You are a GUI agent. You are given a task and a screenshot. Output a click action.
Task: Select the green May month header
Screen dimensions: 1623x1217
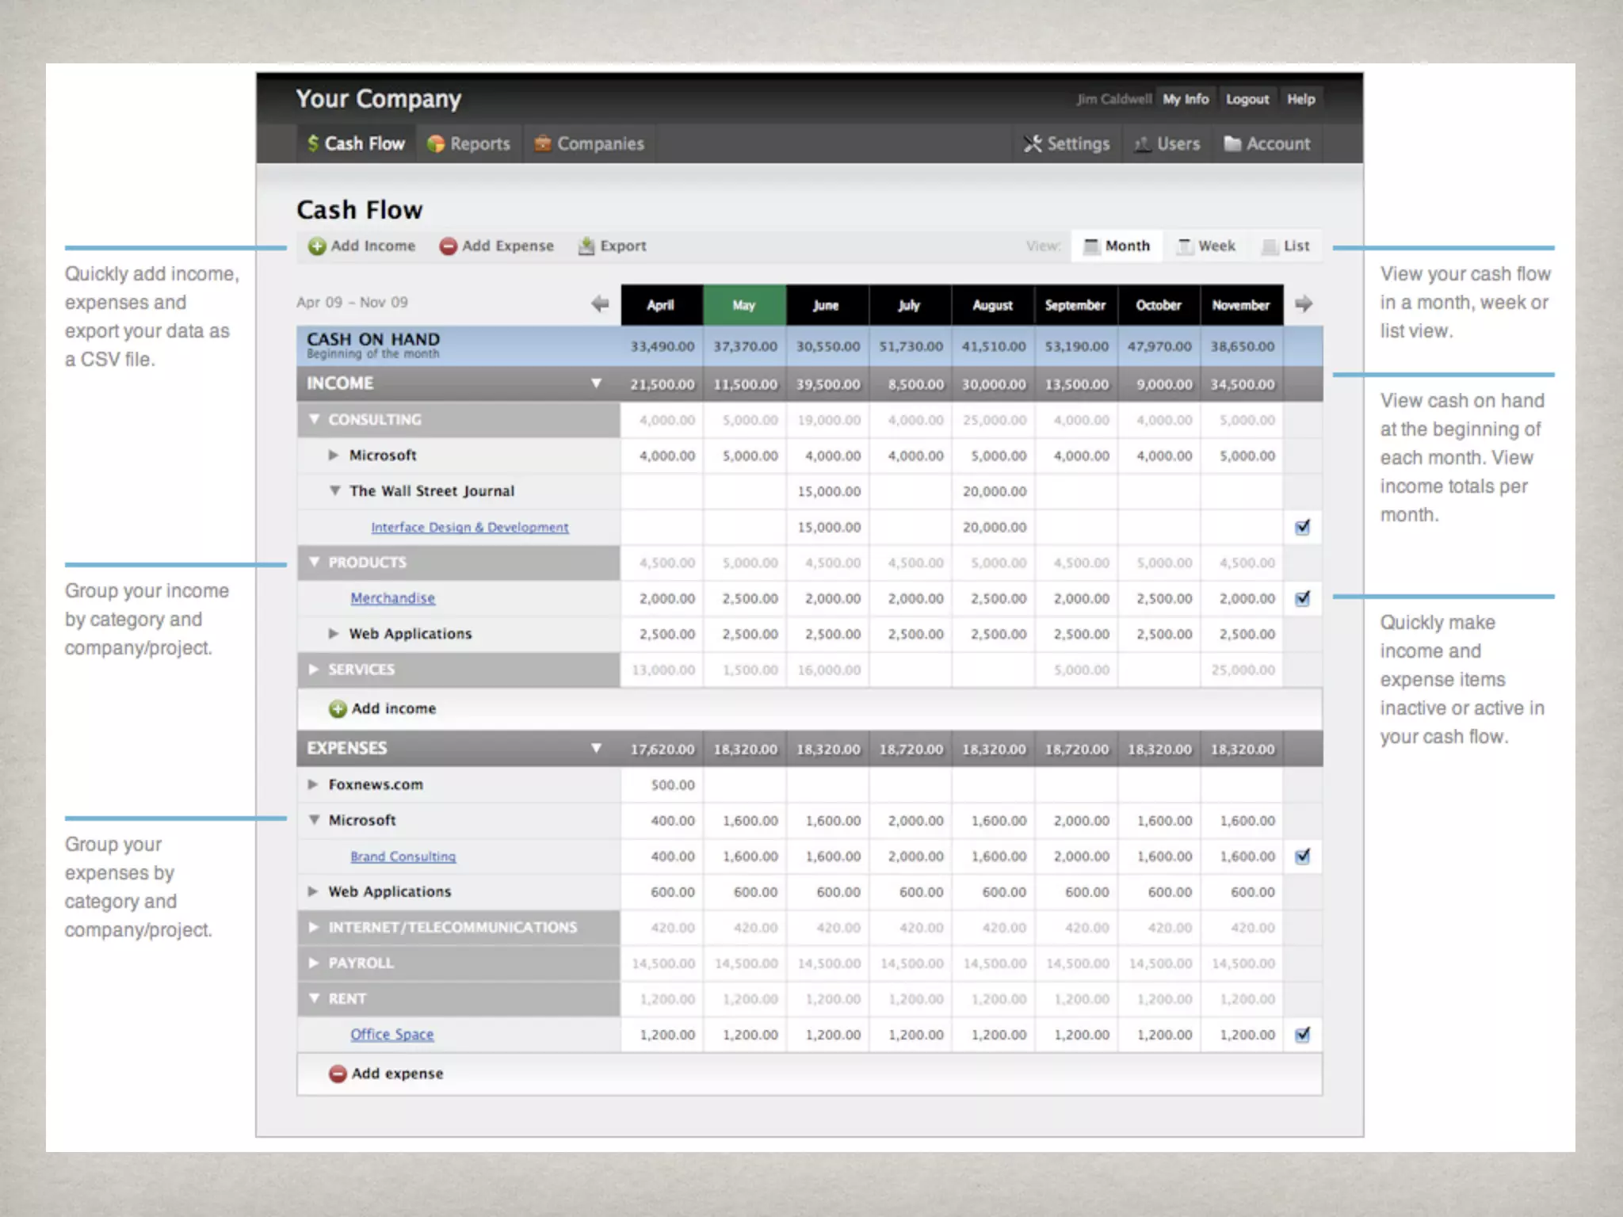(x=743, y=305)
